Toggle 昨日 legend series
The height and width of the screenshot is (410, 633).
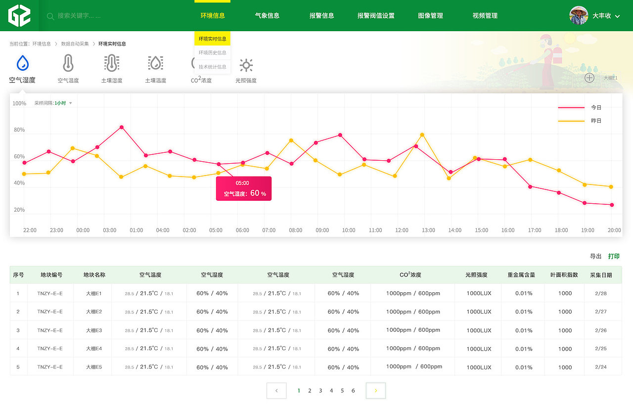581,121
